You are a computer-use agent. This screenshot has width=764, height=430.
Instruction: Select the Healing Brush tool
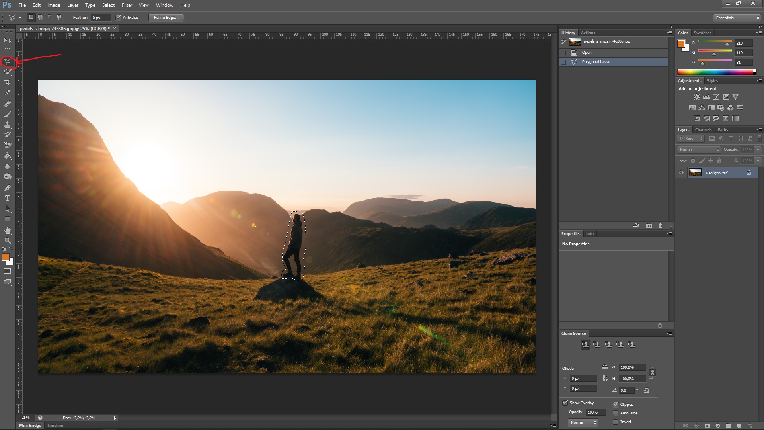point(7,104)
